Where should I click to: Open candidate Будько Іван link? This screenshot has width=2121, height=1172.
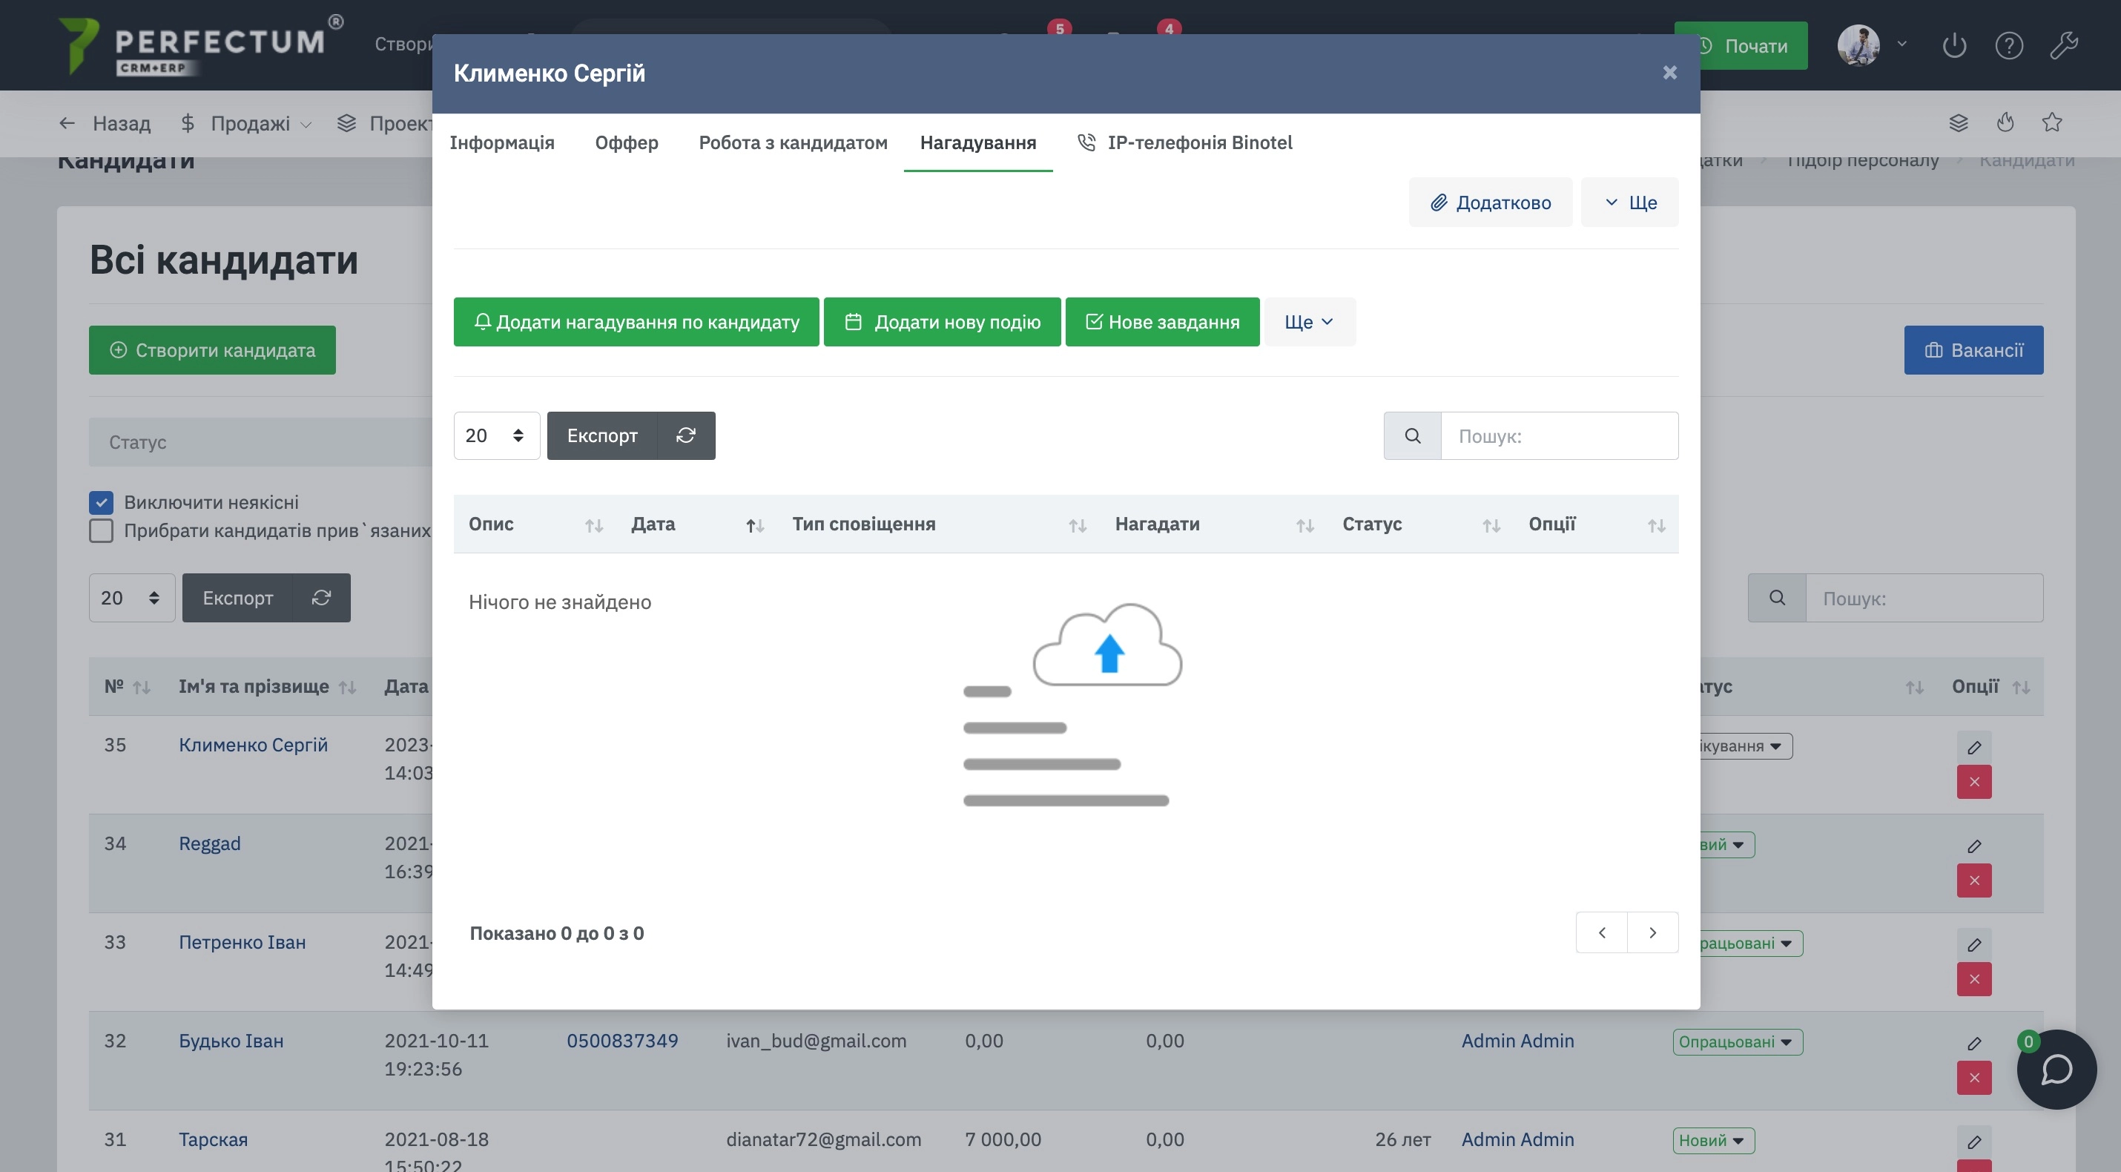pyautogui.click(x=231, y=1041)
